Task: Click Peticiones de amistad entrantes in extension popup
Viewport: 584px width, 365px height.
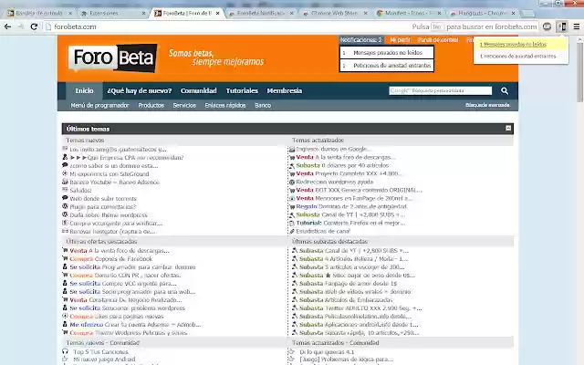Action: 517,57
